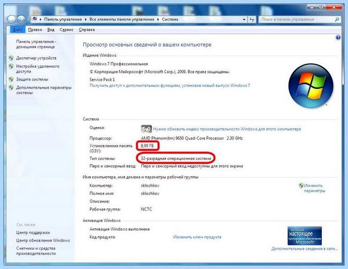This screenshot has width=348, height=269.
Task: Click shield icon beside Дополнительные параметры системы
Action: [11, 88]
